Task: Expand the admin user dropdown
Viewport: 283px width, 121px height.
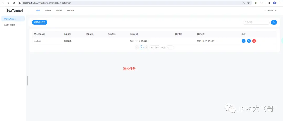Action: pos(270,11)
